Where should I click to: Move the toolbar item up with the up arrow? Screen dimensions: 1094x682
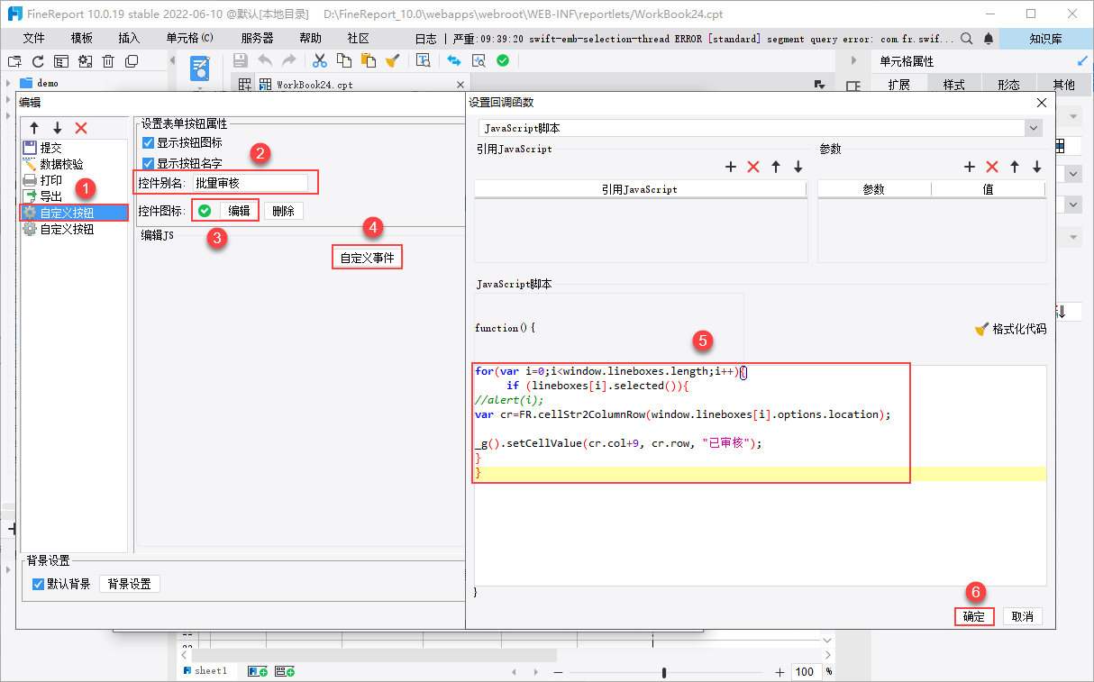(x=34, y=128)
